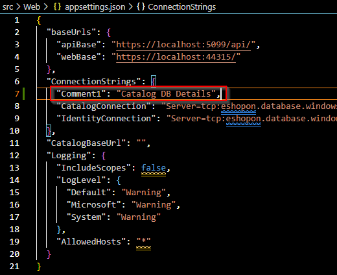
Task: Select the src breadcrumb segment
Action: point(8,7)
